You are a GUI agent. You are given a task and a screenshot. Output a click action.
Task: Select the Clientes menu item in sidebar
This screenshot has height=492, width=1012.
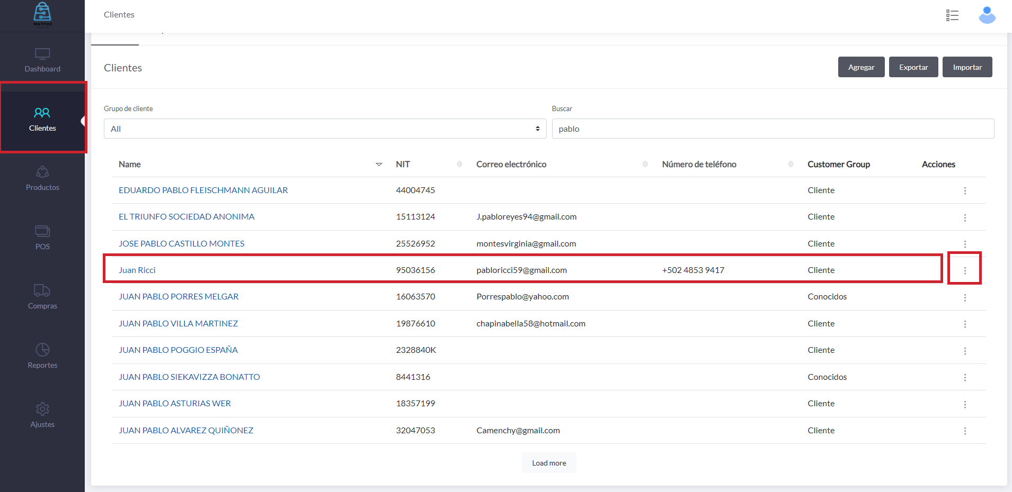coord(42,119)
